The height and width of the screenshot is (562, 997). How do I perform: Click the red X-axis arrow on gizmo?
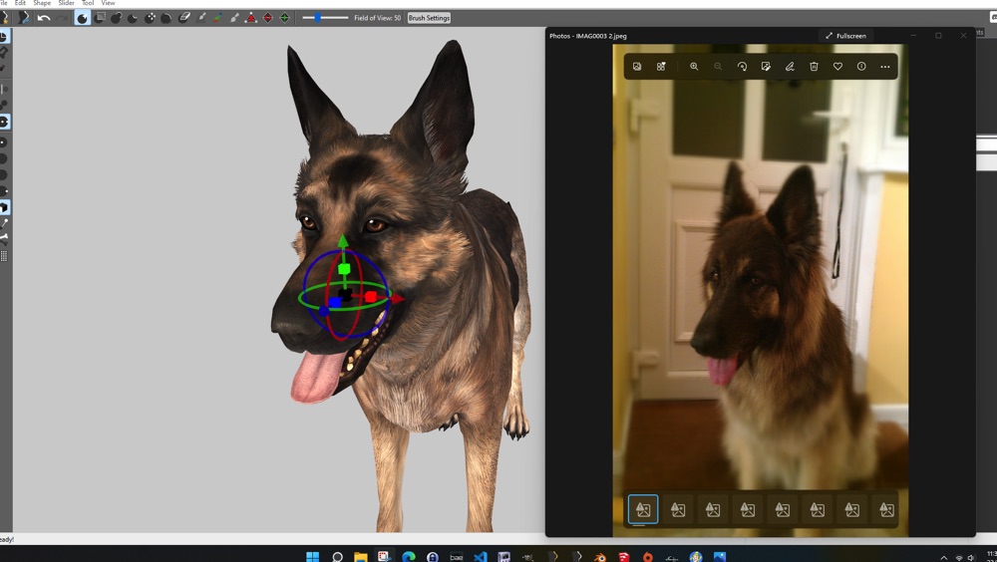coord(398,298)
